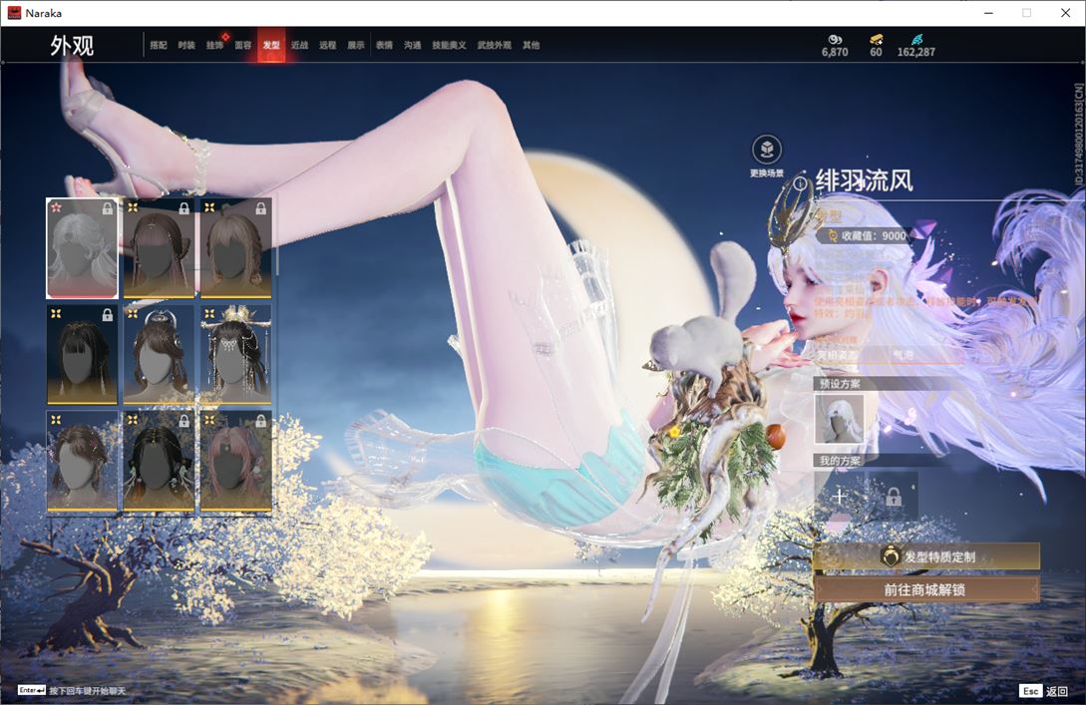Image resolution: width=1086 pixels, height=705 pixels.
Task: Click the 162,287 currency balance
Action: [x=915, y=52]
